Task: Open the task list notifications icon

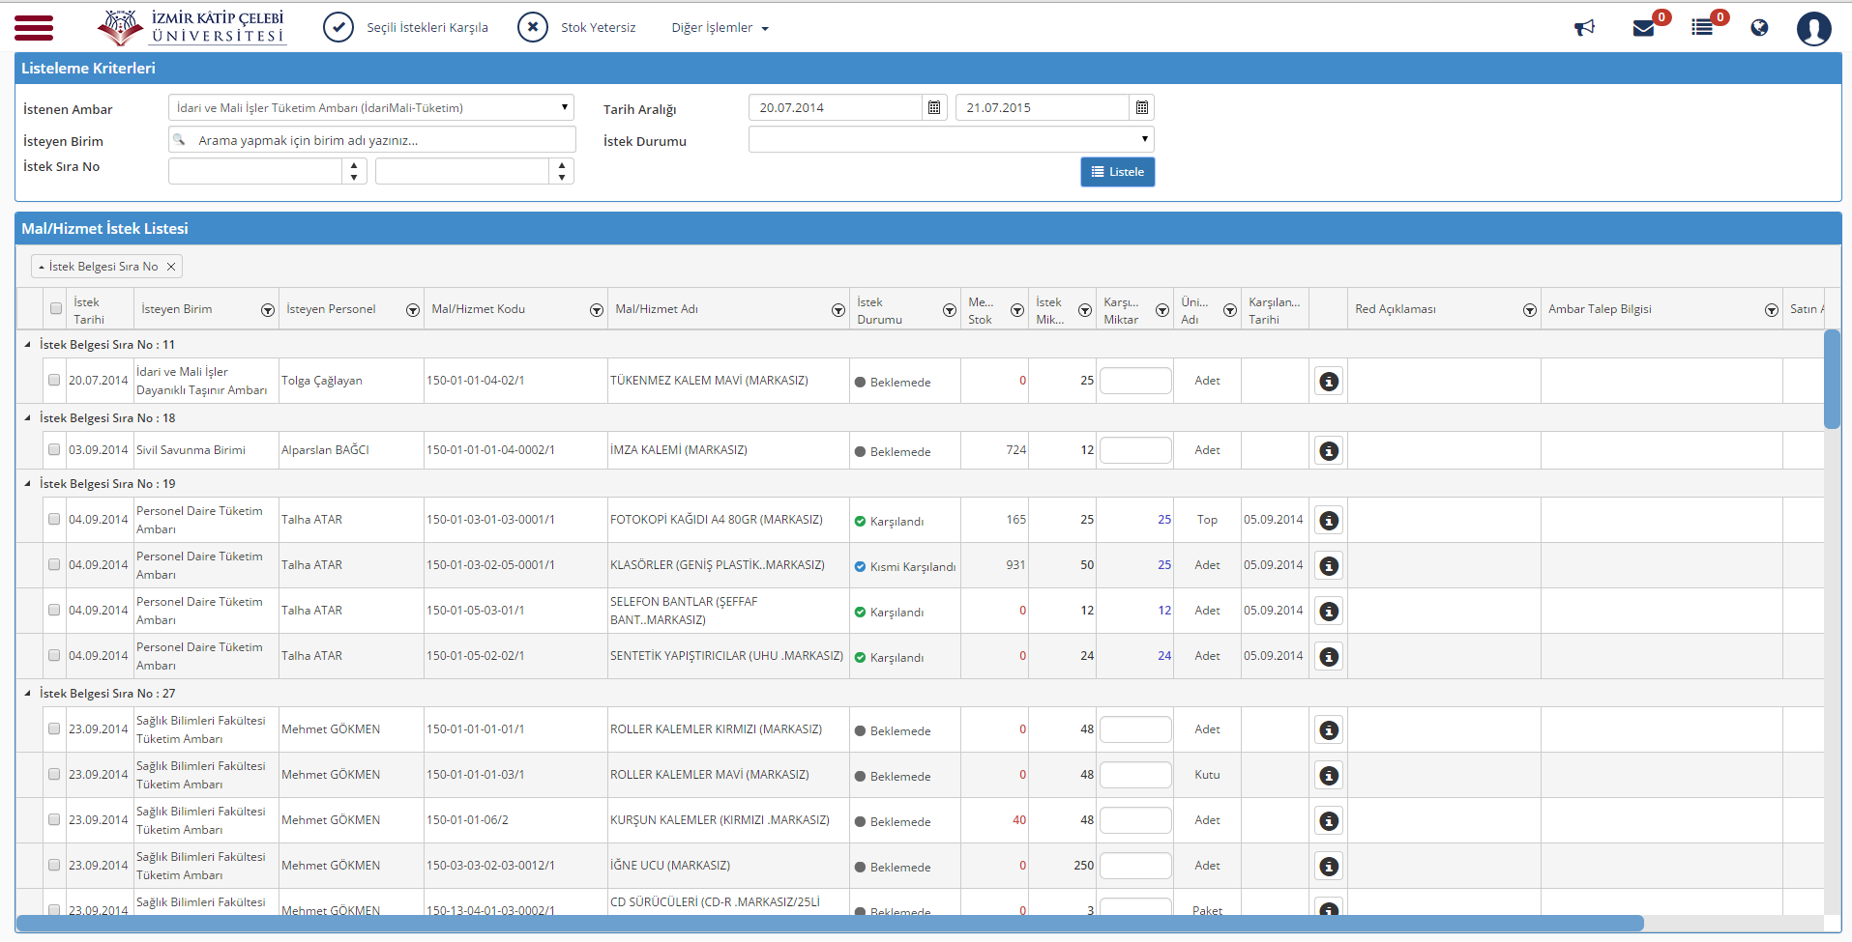Action: pyautogui.click(x=1702, y=28)
